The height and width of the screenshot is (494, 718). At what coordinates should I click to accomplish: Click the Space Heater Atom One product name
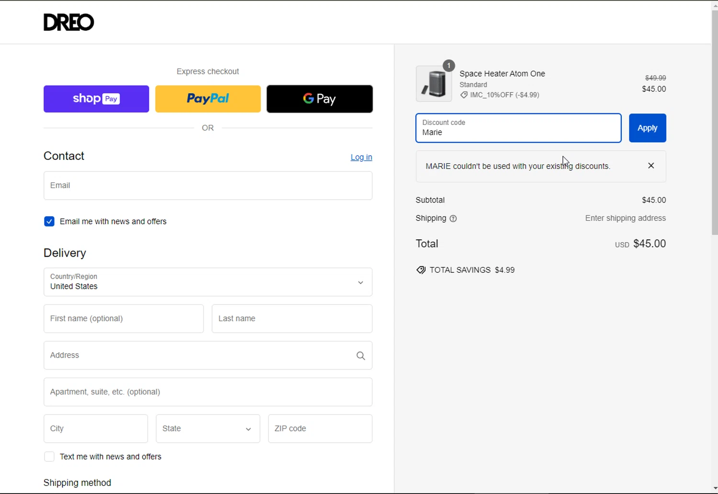coord(502,74)
